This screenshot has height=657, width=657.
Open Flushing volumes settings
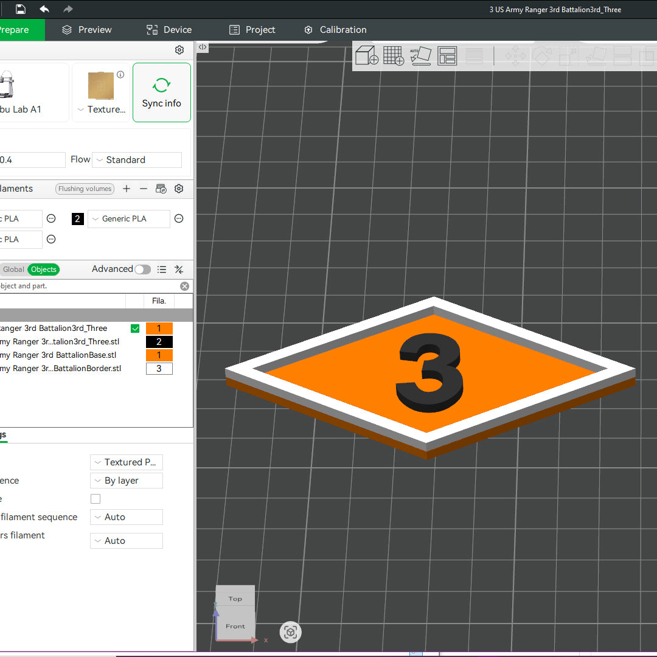coord(85,189)
